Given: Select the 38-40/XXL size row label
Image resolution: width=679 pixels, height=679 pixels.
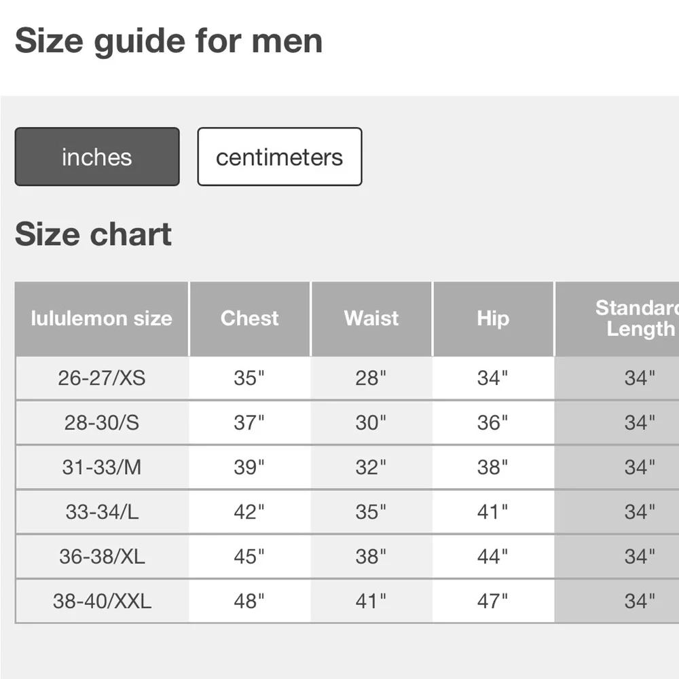Looking at the screenshot, I should click(102, 601).
